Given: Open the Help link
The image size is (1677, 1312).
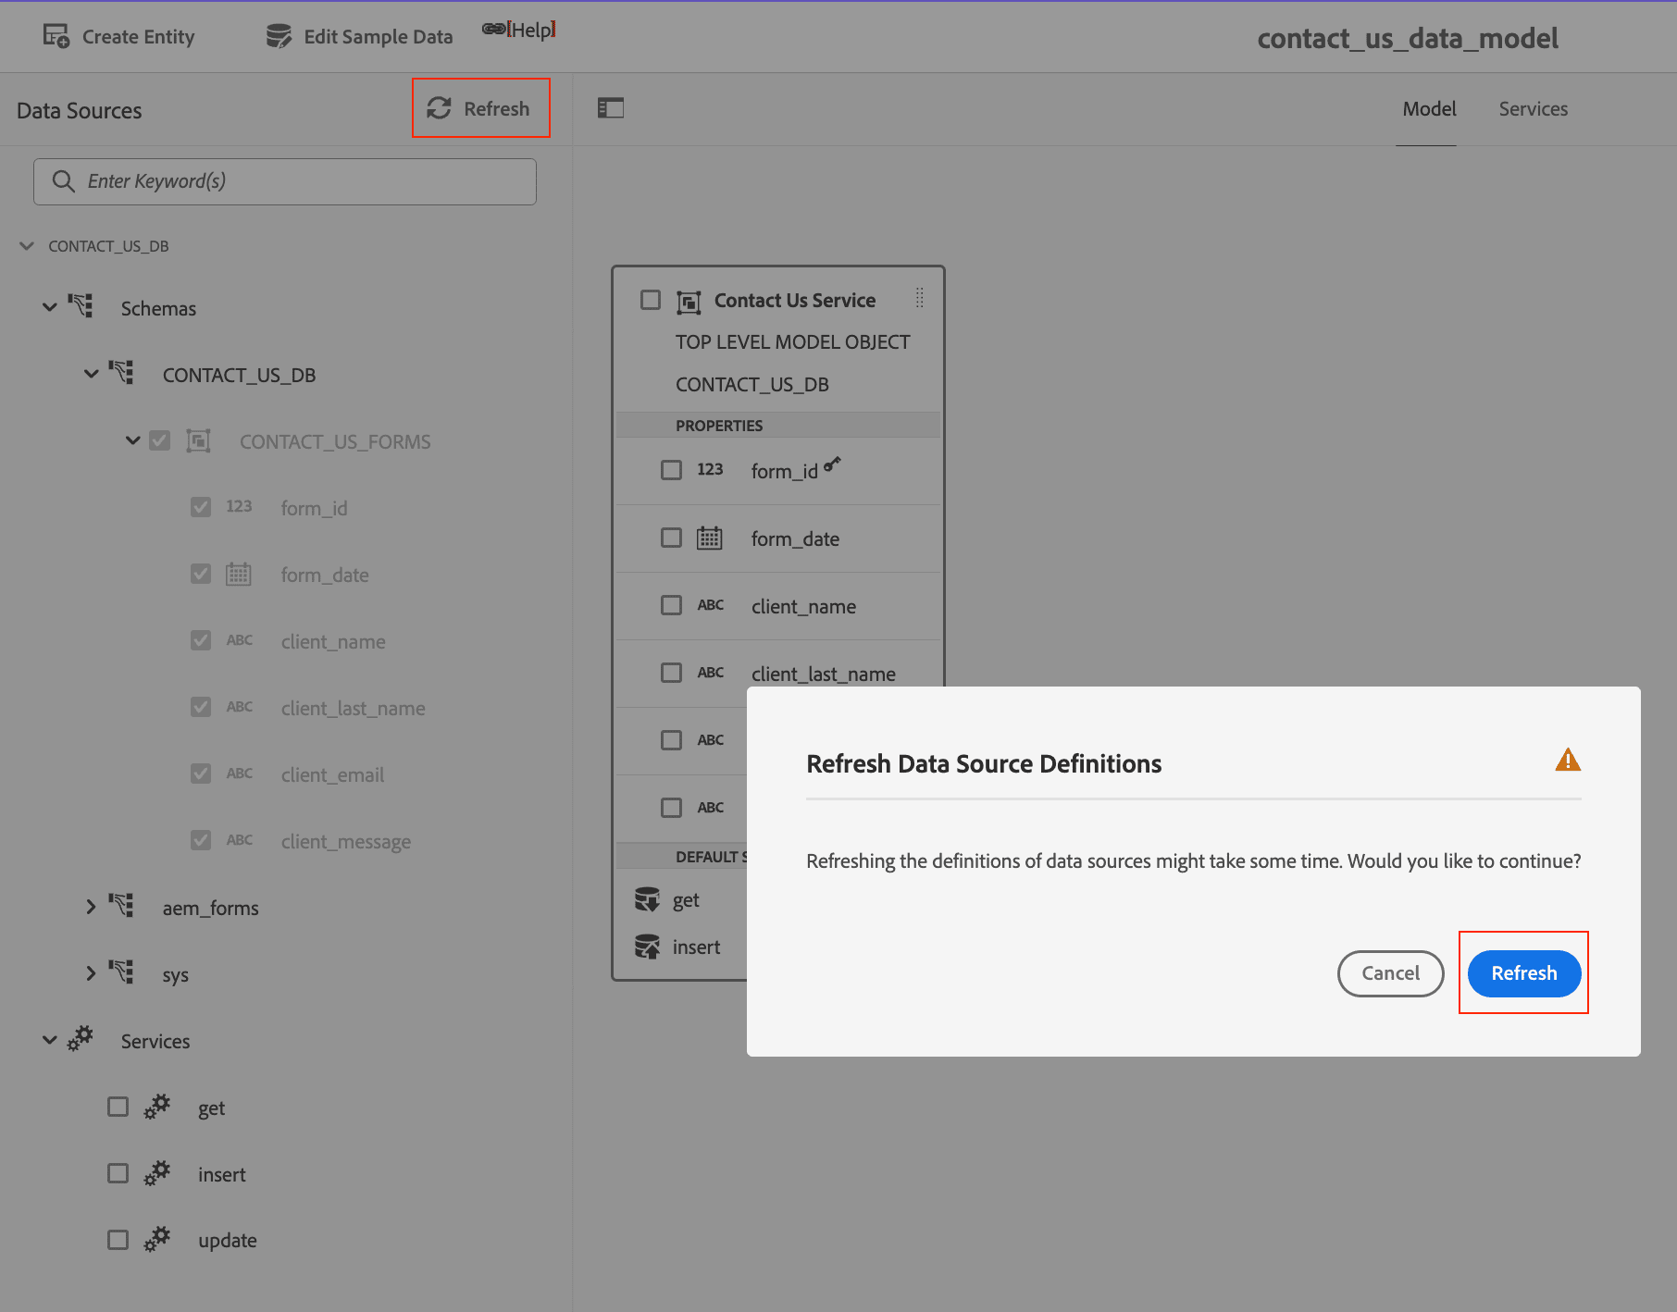Looking at the screenshot, I should (x=519, y=30).
